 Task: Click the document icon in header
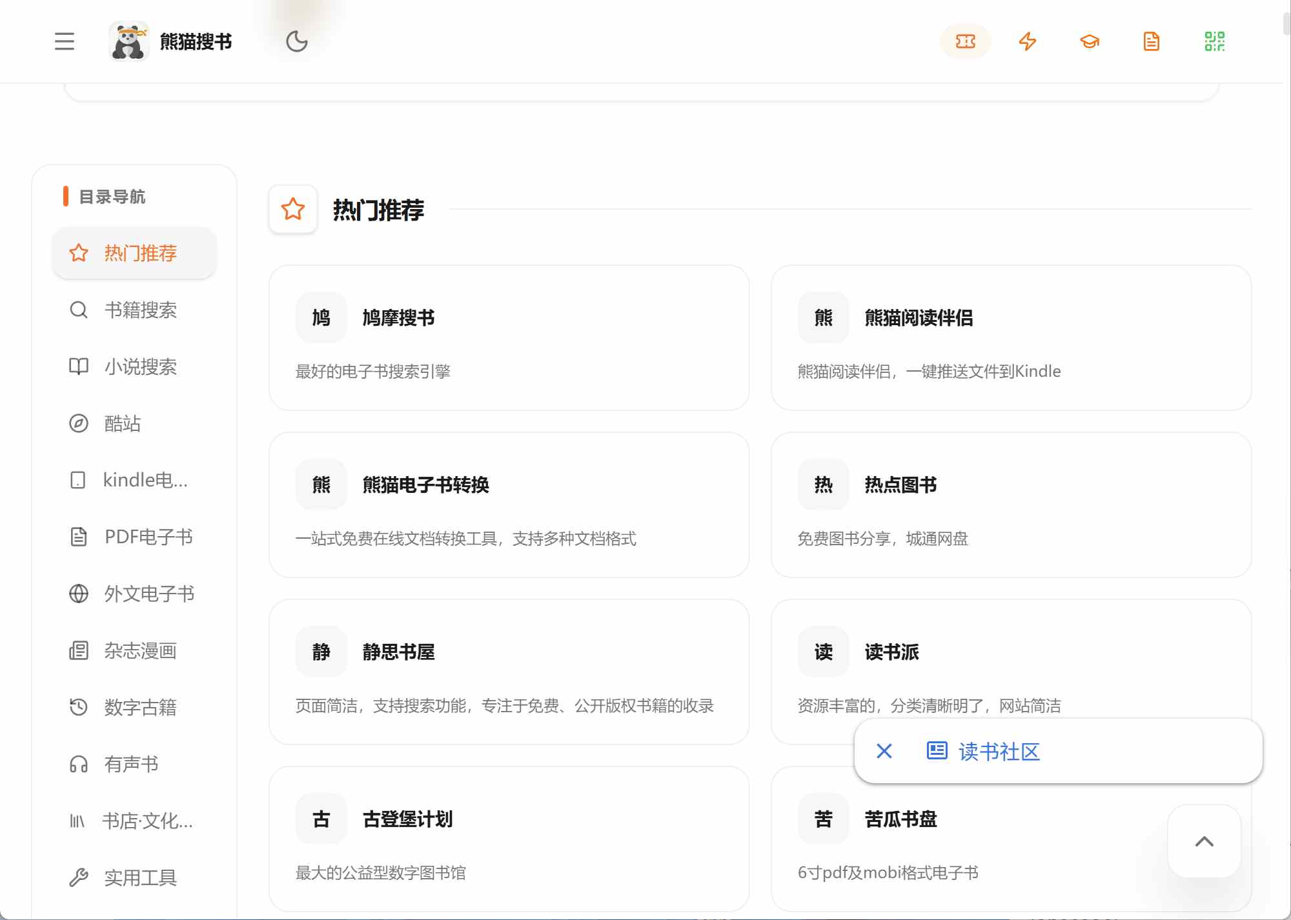click(1152, 41)
